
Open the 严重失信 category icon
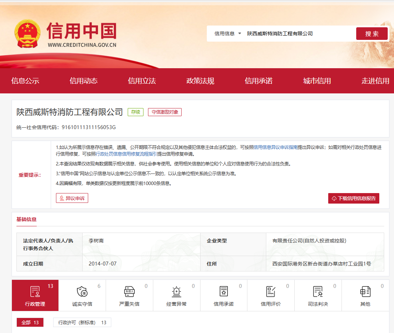coord(129,292)
